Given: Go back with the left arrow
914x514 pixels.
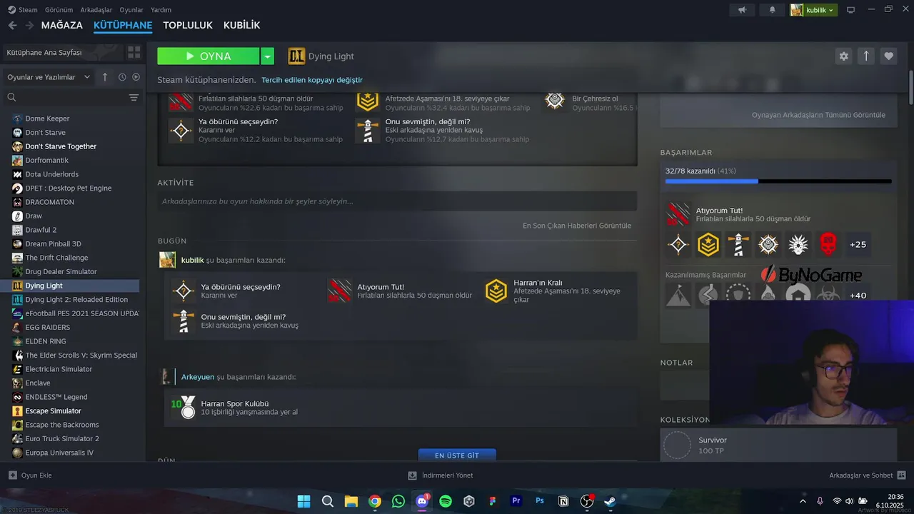Looking at the screenshot, I should tap(12, 25).
